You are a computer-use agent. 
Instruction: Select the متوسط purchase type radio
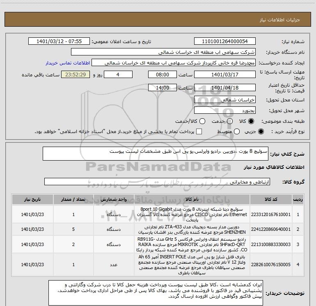click(237, 131)
